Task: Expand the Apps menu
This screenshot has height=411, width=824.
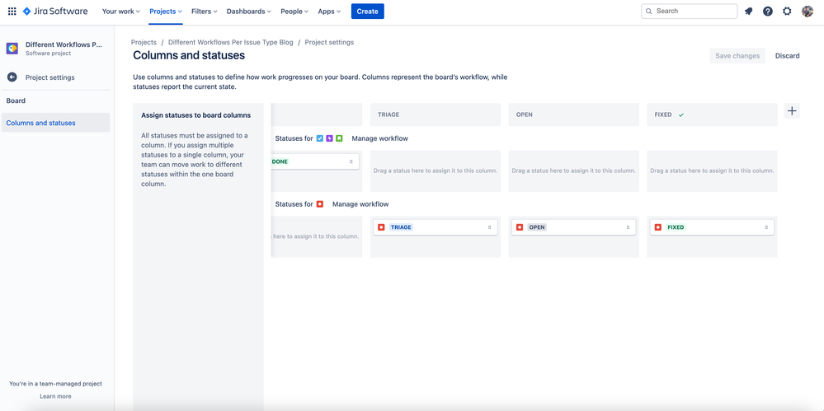Action: point(329,11)
